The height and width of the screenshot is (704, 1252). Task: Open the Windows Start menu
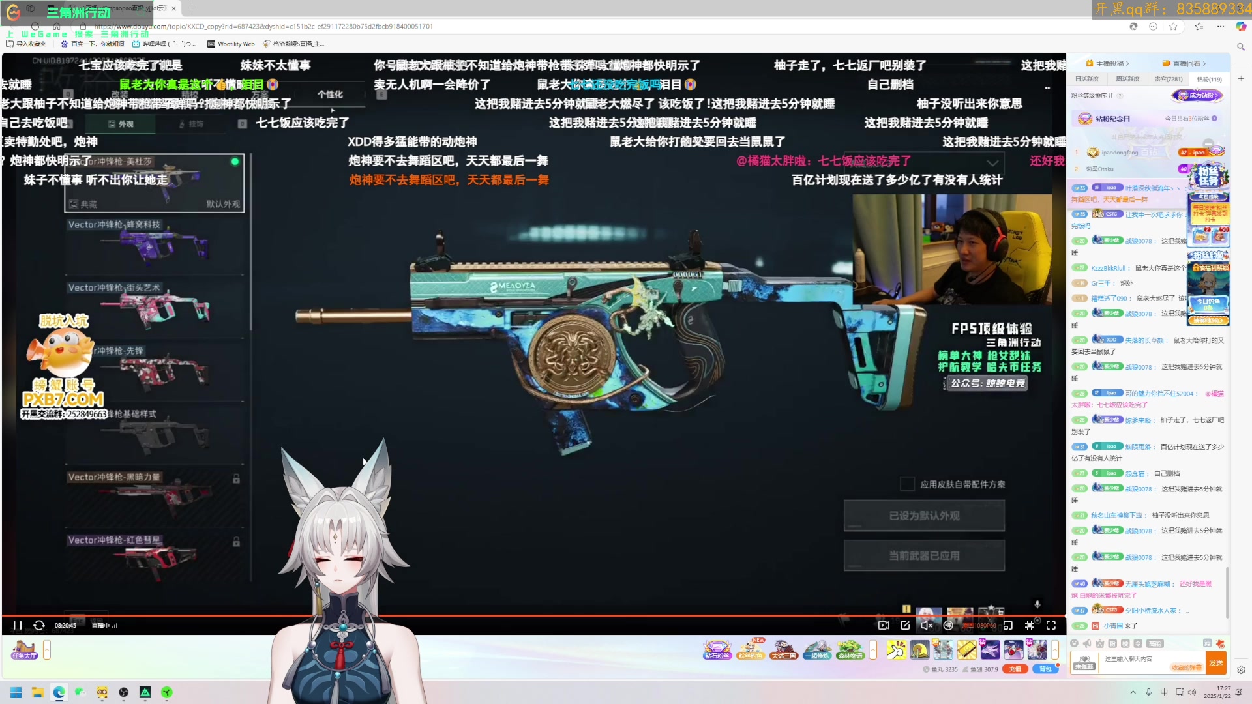coord(16,692)
